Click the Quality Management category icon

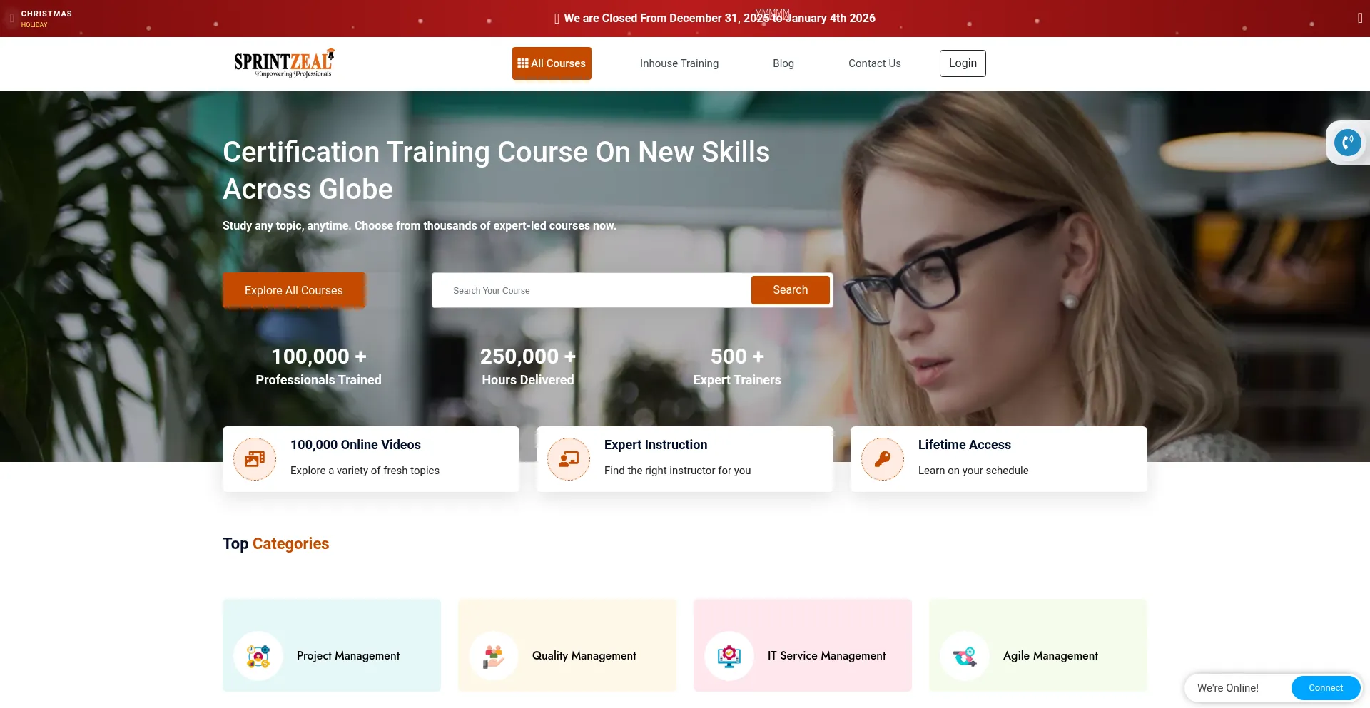[494, 656]
